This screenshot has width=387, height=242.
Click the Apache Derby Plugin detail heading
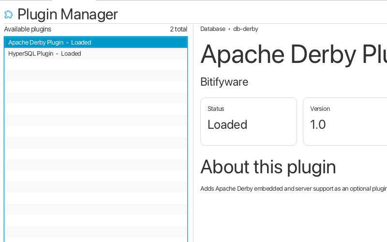pos(293,54)
